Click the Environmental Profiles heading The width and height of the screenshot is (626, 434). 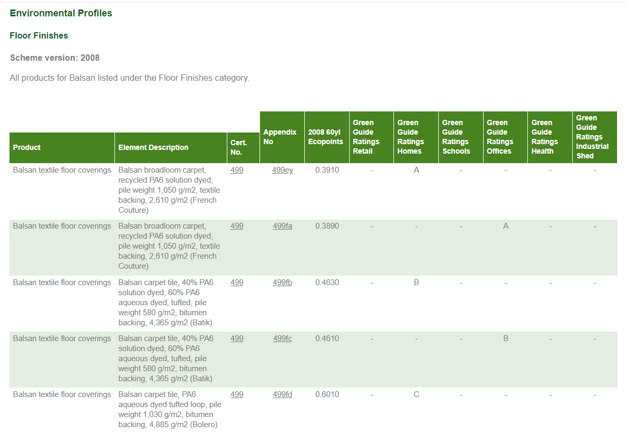[61, 13]
